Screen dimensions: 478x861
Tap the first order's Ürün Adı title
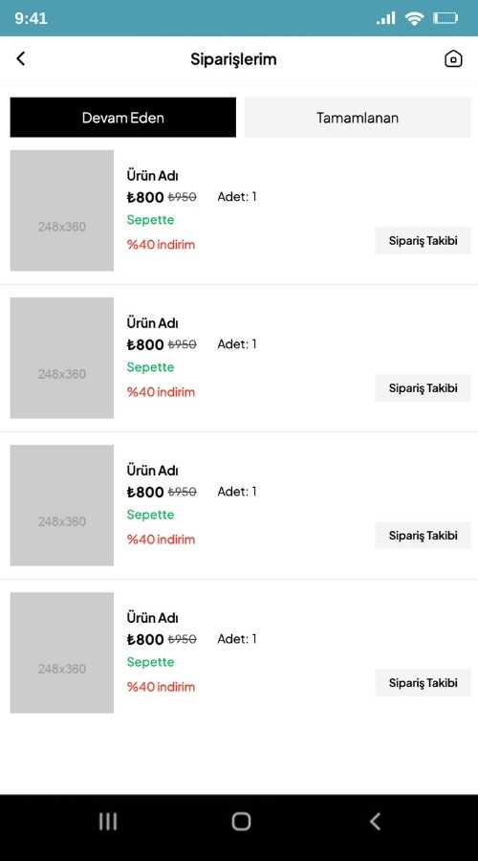click(x=153, y=176)
